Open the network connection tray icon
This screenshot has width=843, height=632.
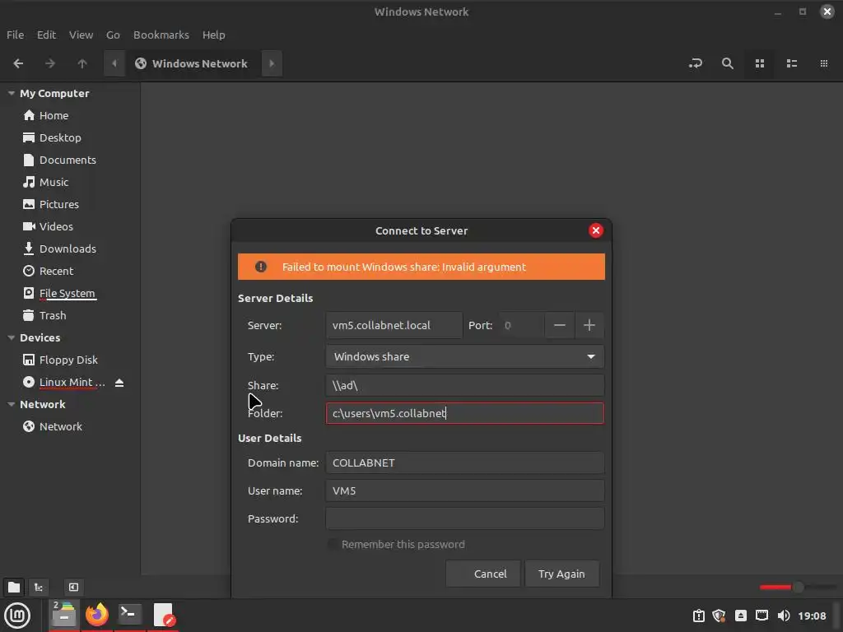click(761, 616)
